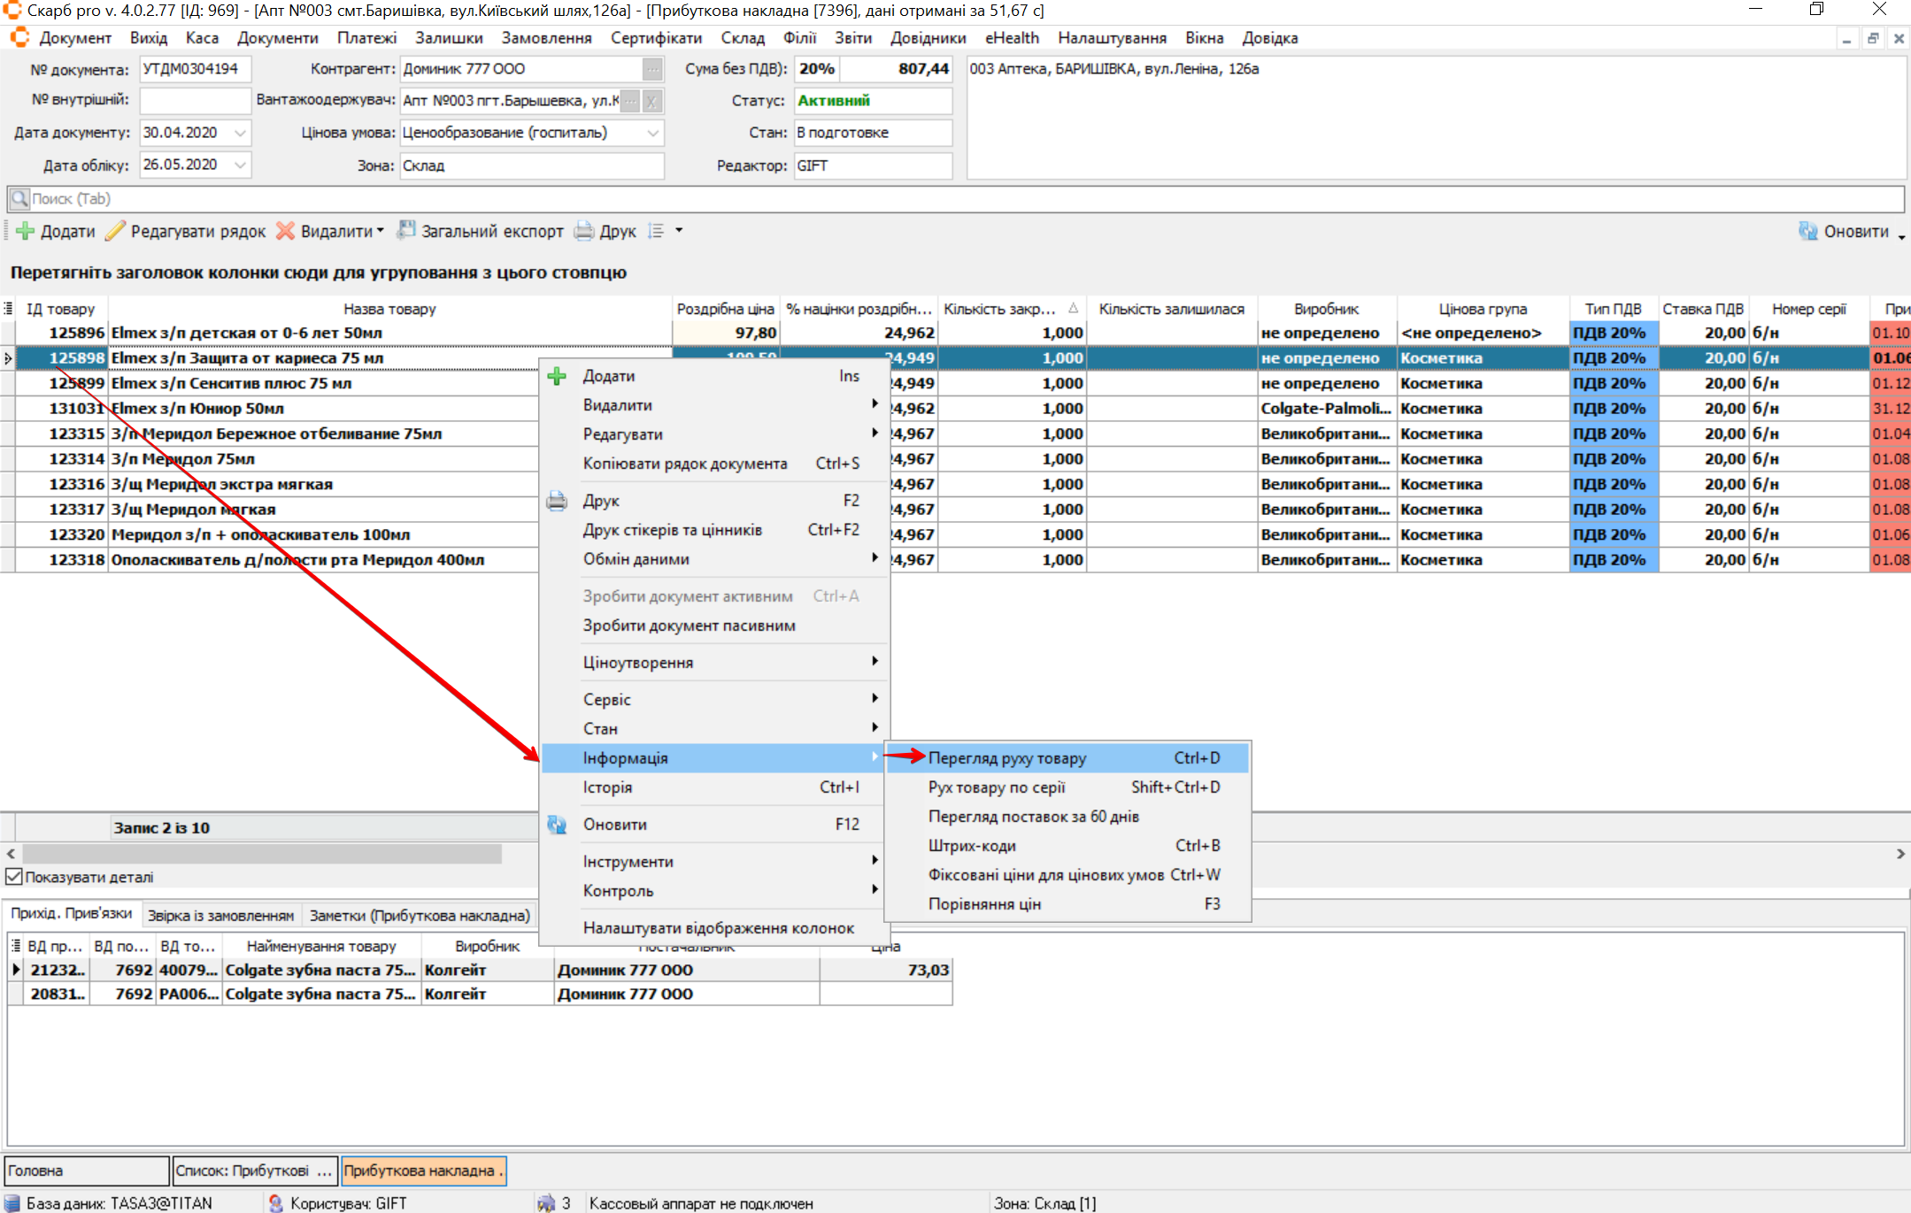The image size is (1911, 1213).
Task: Select Перегляд руху товару submenu item
Action: (1007, 758)
